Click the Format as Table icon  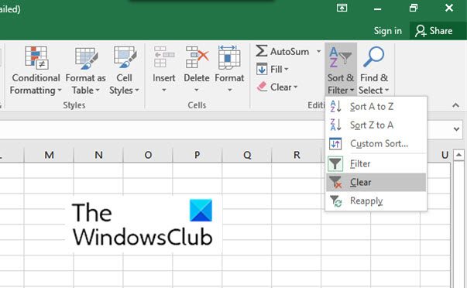(86, 57)
